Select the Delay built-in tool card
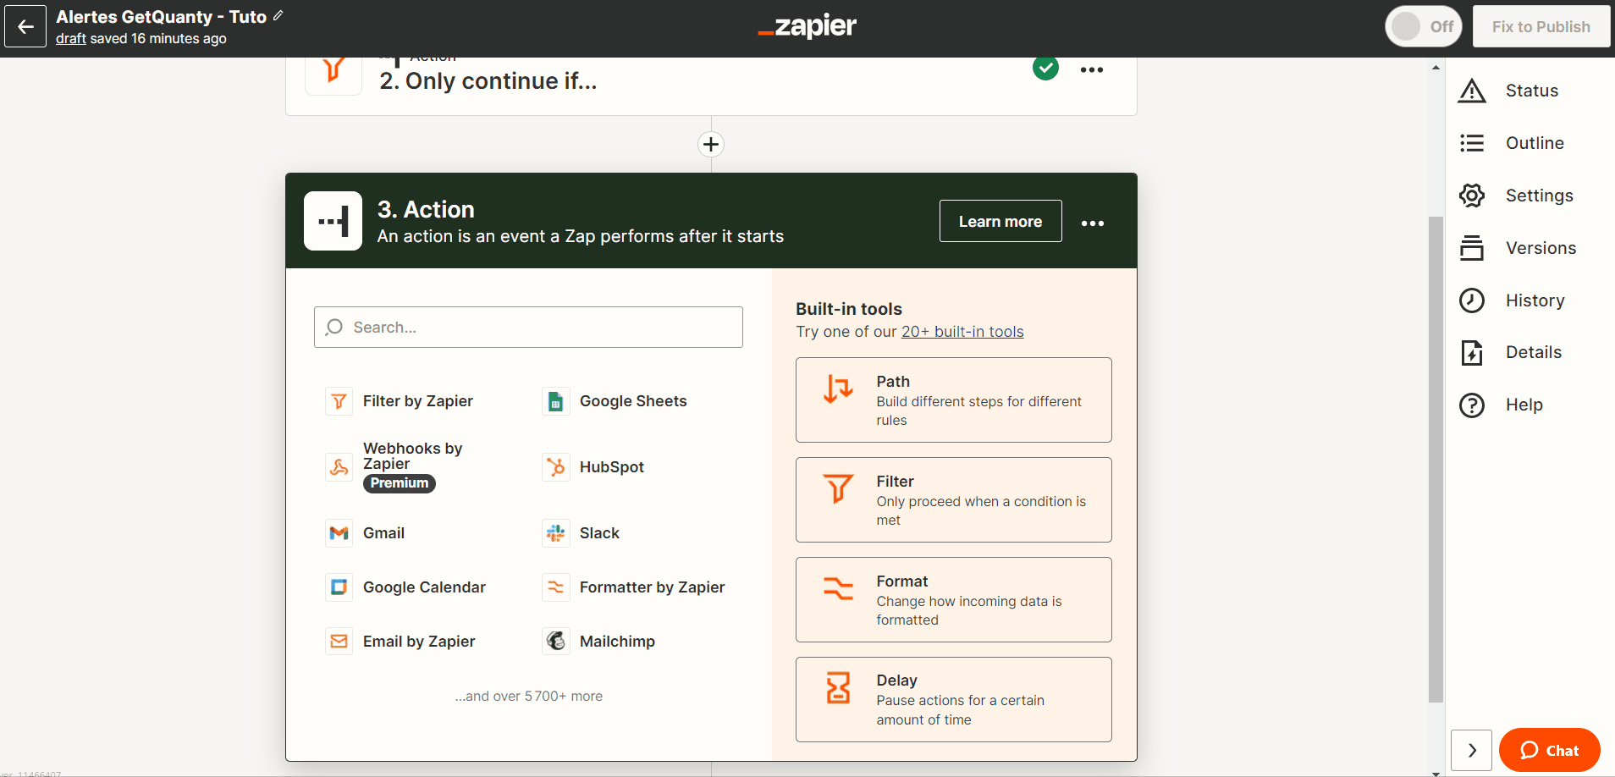Screen dimensions: 1615x777 click(954, 699)
